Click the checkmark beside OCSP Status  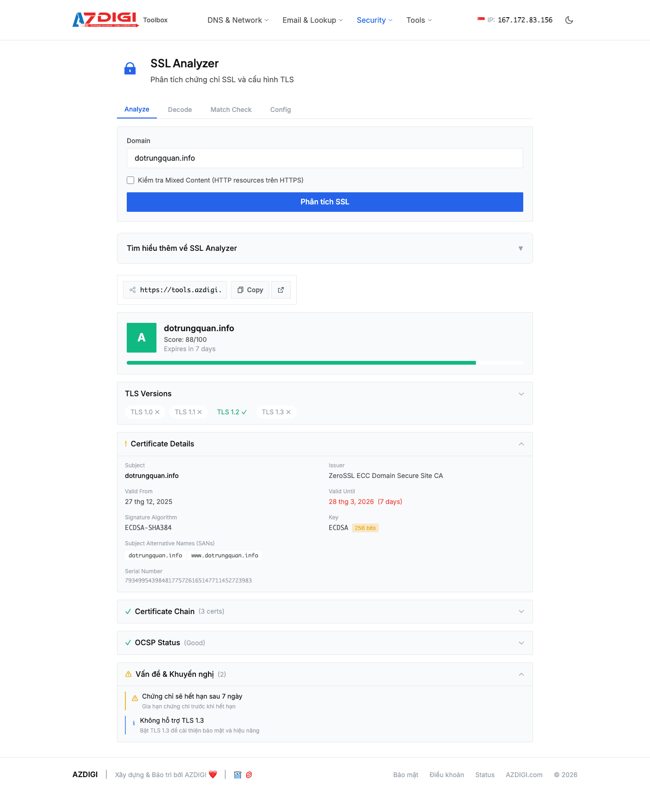pyautogui.click(x=128, y=643)
